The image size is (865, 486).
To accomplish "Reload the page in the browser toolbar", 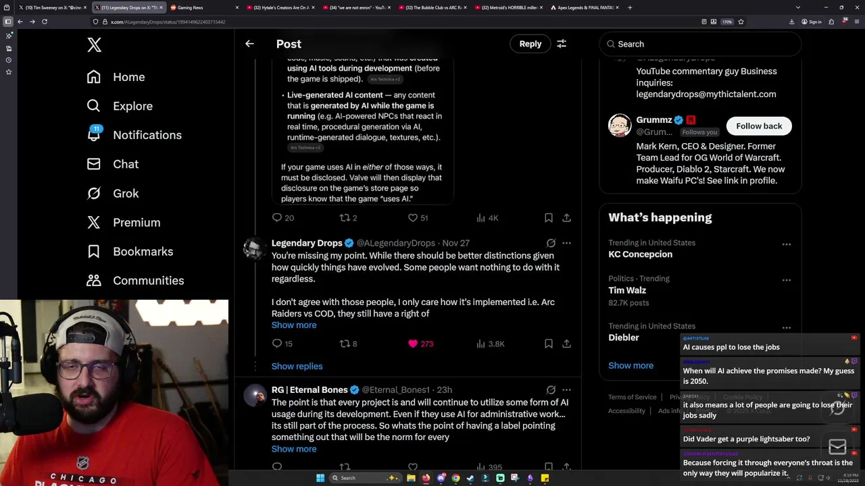I will click(45, 22).
